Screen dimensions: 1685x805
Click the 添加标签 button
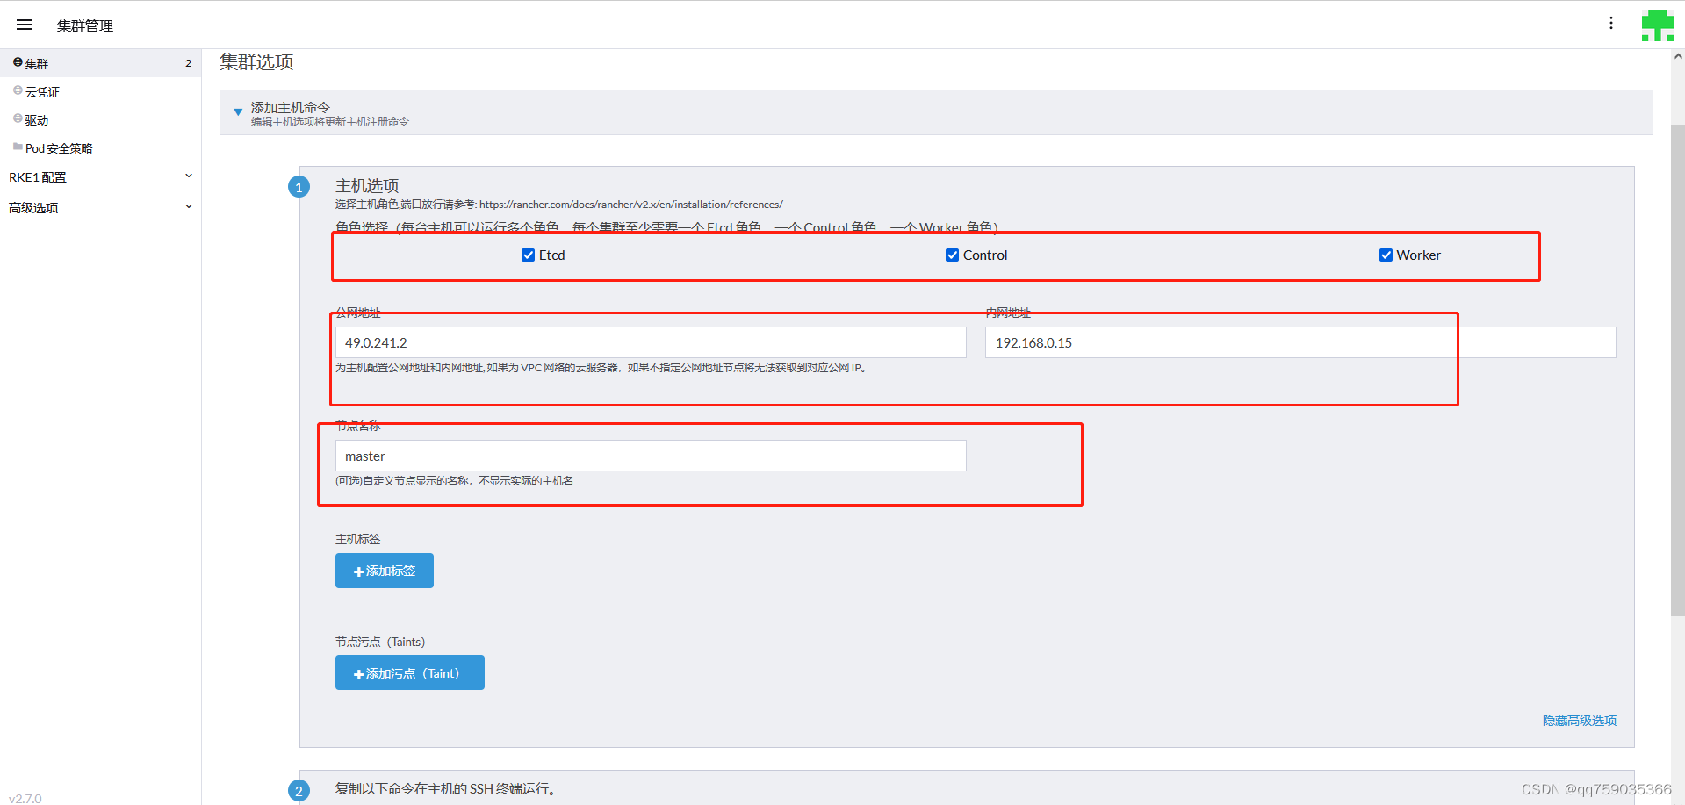tap(384, 571)
